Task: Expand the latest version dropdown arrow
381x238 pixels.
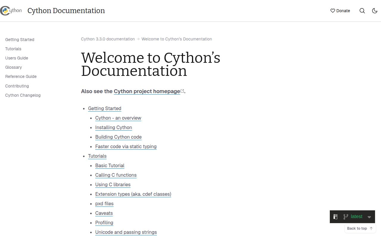Action: (369, 217)
